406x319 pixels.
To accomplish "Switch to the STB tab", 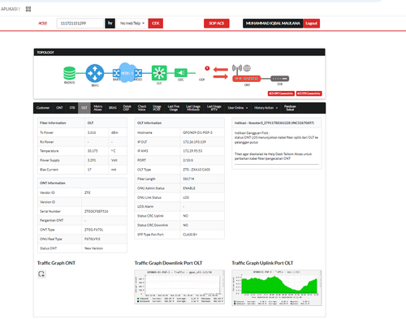I will tap(72, 108).
